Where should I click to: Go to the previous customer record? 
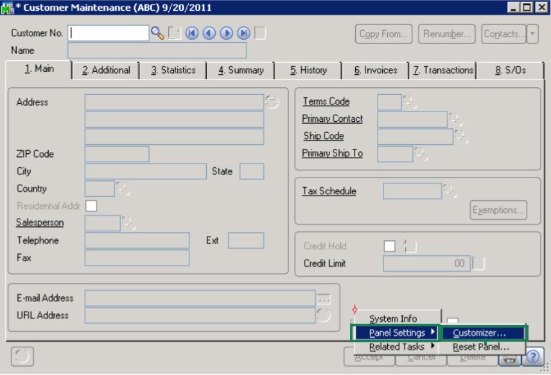[x=209, y=33]
